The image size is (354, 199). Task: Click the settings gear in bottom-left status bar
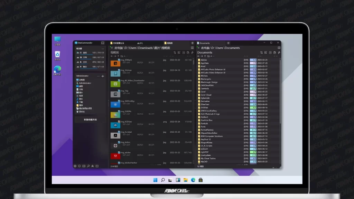click(x=75, y=166)
